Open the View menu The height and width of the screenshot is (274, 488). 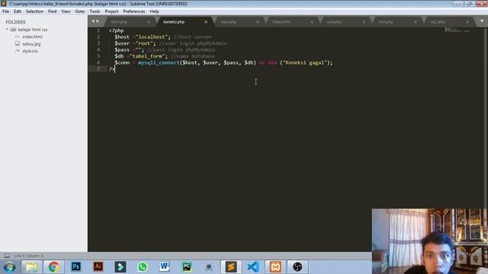point(66,11)
